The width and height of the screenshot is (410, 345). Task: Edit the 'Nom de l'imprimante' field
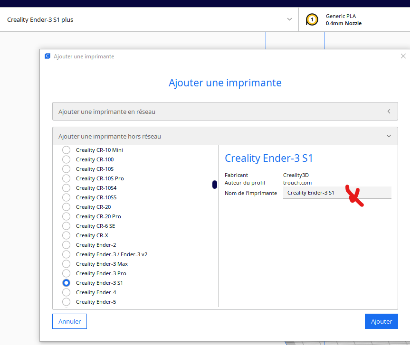[x=337, y=193]
